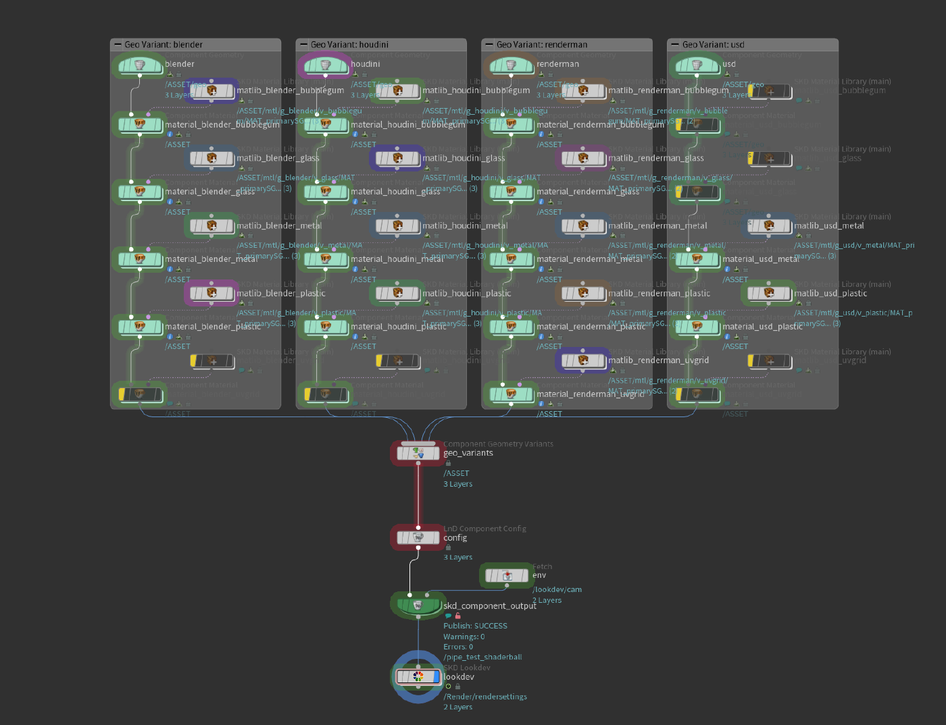Toggle bypass flag on usd box's bypassed uvgrid library
The width and height of the screenshot is (946, 725).
pos(751,361)
